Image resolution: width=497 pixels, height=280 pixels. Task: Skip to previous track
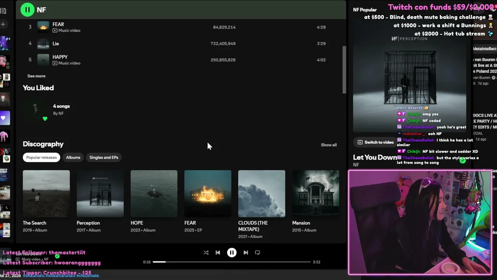(x=218, y=252)
